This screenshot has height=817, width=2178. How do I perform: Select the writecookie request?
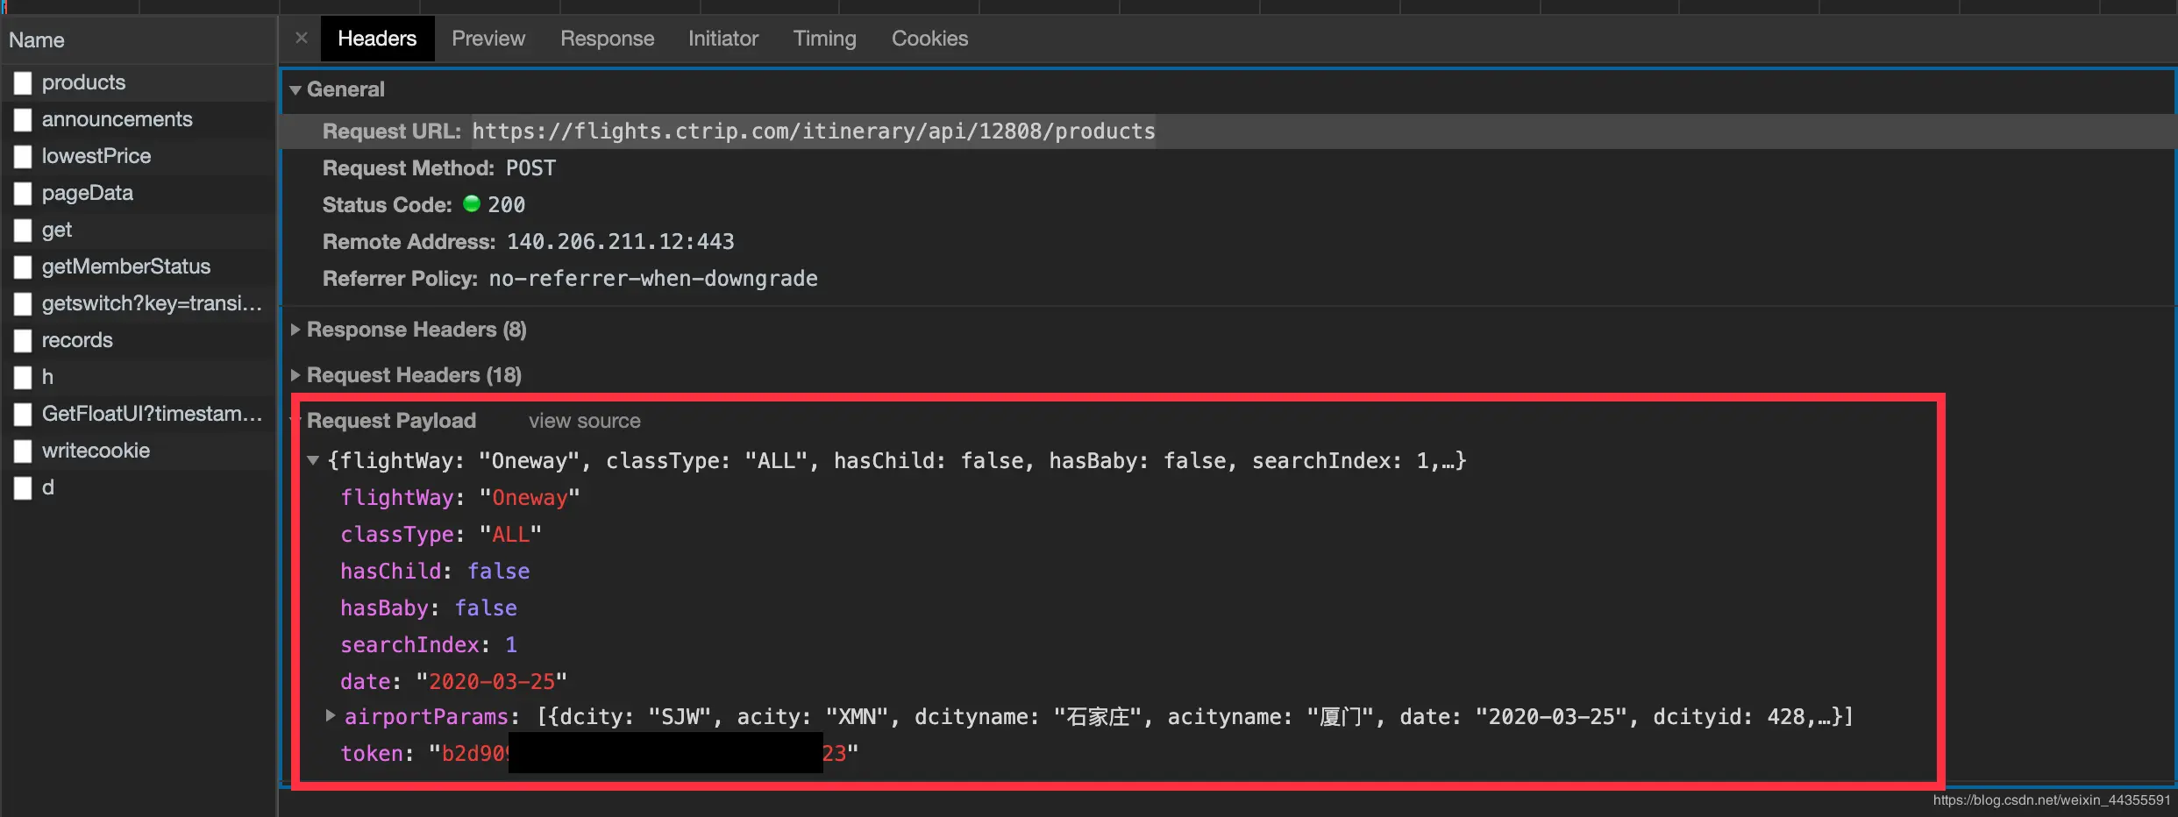tap(139, 451)
